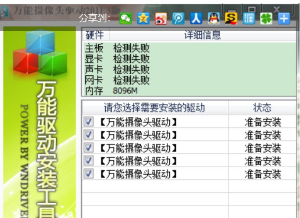The image size is (300, 218).
Task: Select the 网卡 检测失败 row
Action: tap(189, 80)
